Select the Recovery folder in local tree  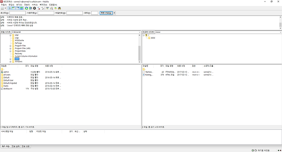click(x=18, y=54)
